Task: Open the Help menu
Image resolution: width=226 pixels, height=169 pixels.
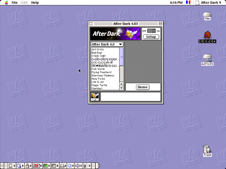Action: [35, 2]
